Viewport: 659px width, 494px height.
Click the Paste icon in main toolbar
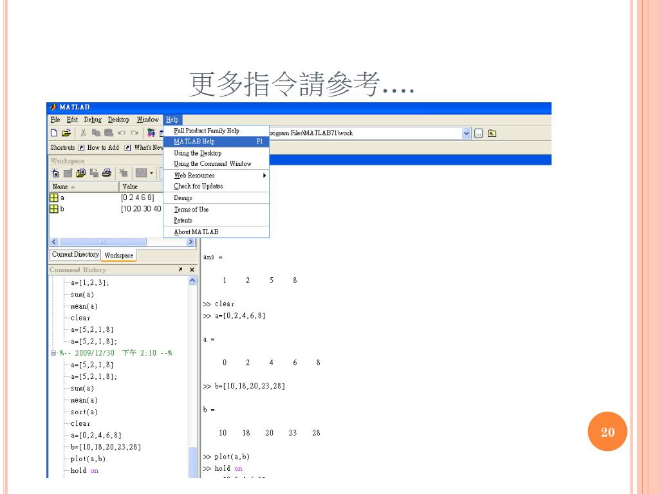[x=108, y=133]
